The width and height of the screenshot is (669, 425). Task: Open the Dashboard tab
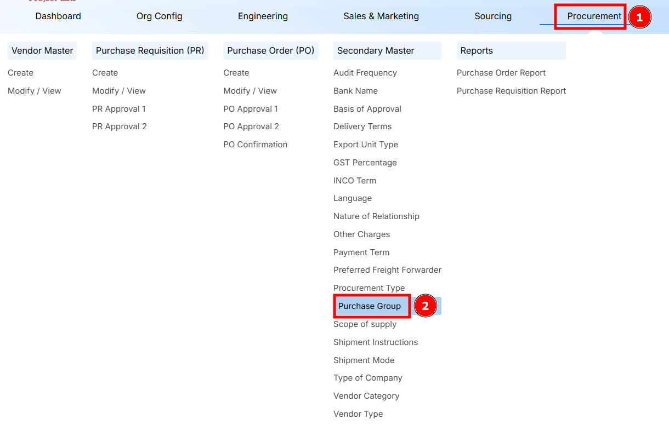coord(58,16)
